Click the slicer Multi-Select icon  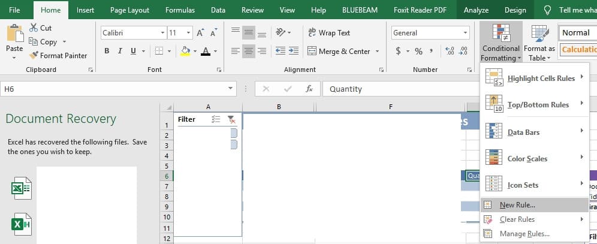click(216, 119)
